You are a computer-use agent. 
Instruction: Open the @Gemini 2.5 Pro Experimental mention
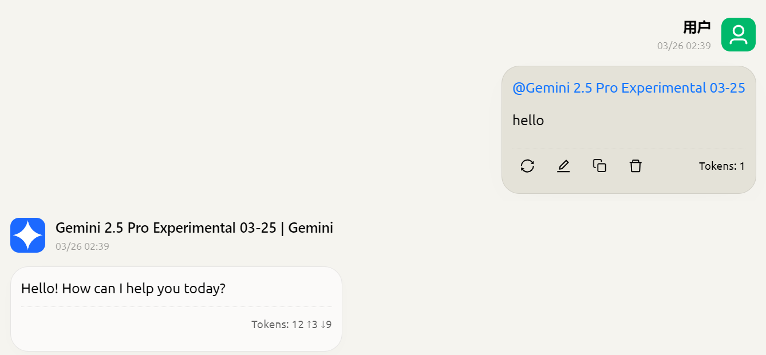[x=629, y=87]
